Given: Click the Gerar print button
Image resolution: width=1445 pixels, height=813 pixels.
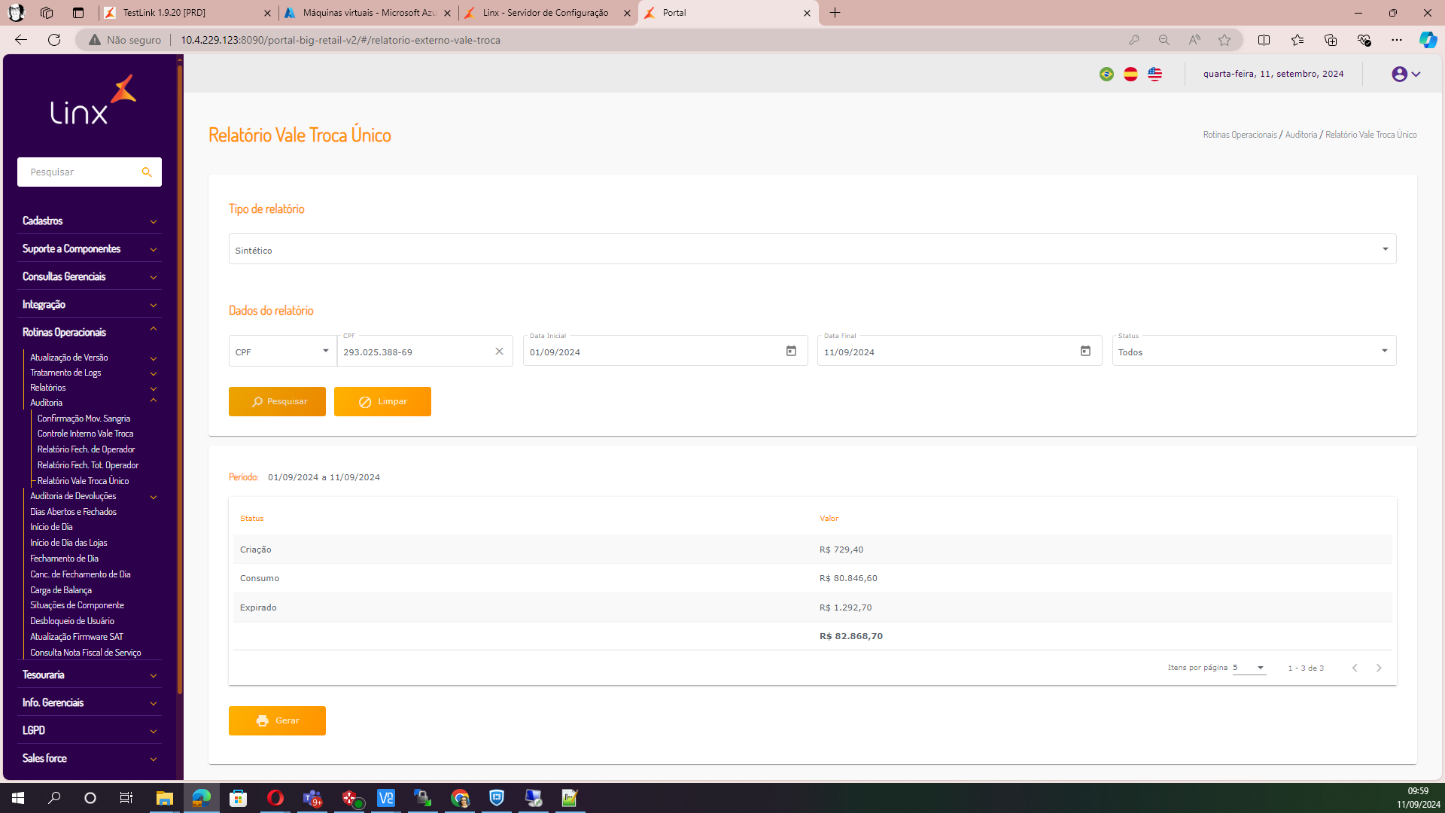Looking at the screenshot, I should (277, 721).
